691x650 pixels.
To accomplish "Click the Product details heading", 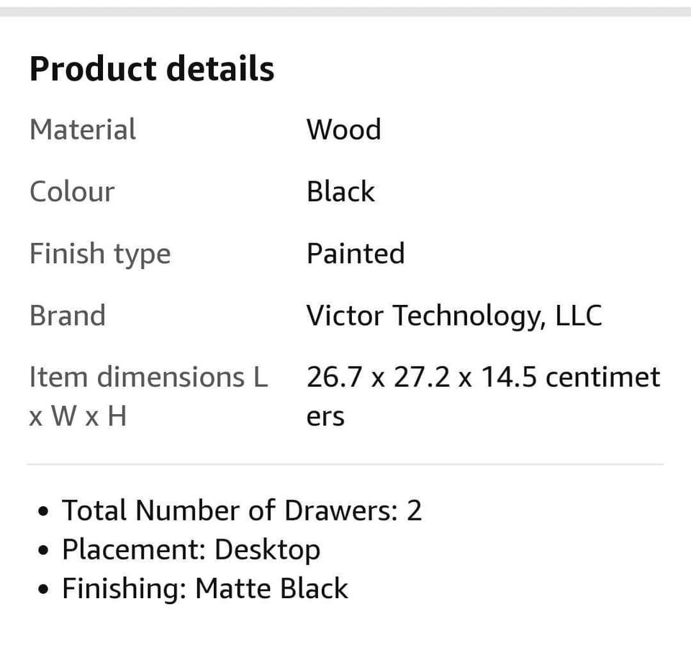I will tap(152, 69).
